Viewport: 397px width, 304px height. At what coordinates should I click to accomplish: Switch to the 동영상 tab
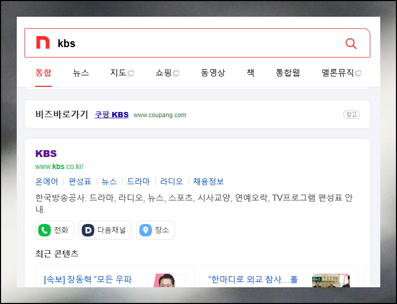[x=213, y=73]
